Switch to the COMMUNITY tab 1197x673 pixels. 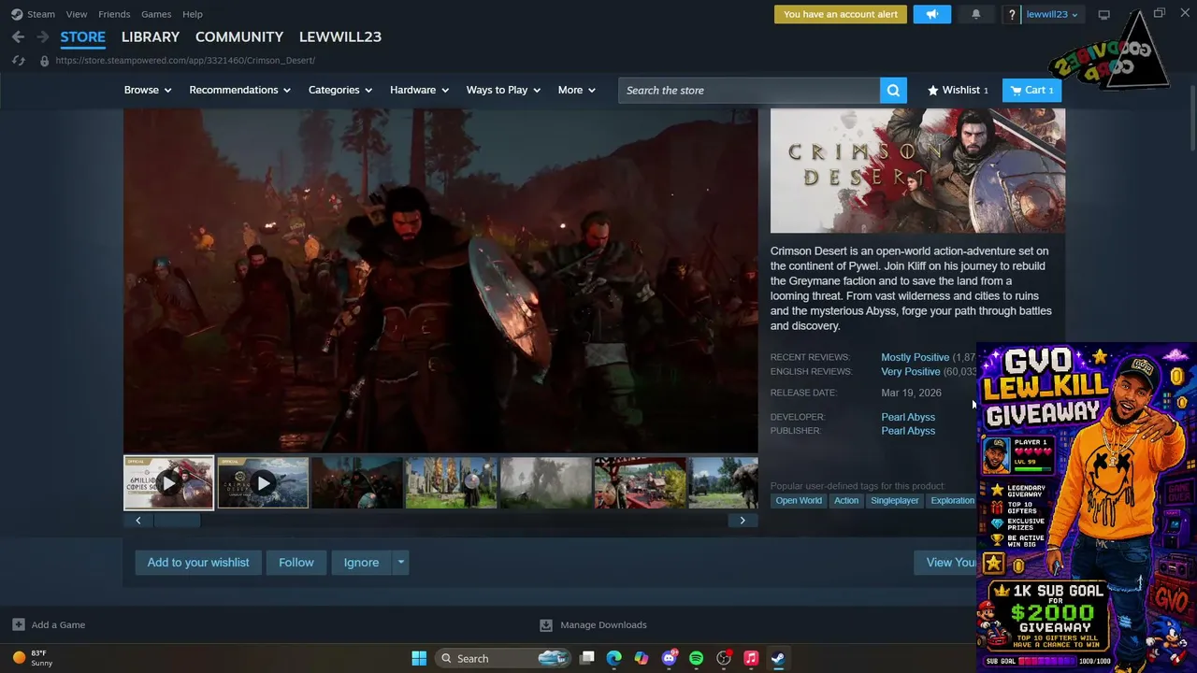point(239,36)
